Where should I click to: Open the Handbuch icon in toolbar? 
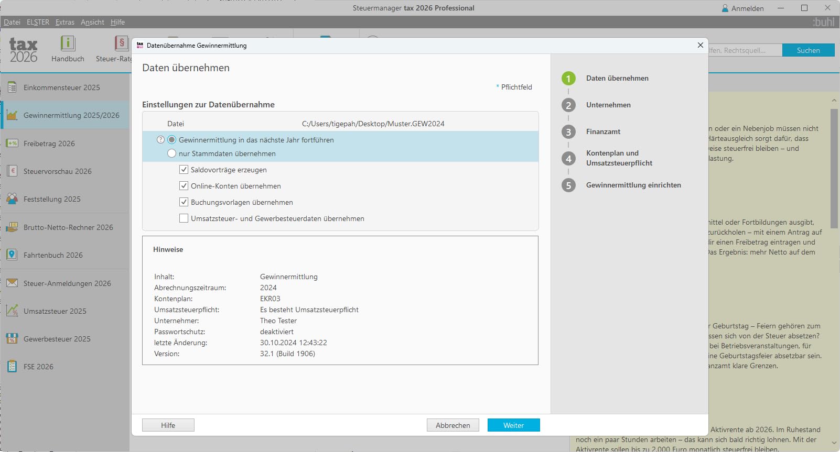(x=68, y=43)
